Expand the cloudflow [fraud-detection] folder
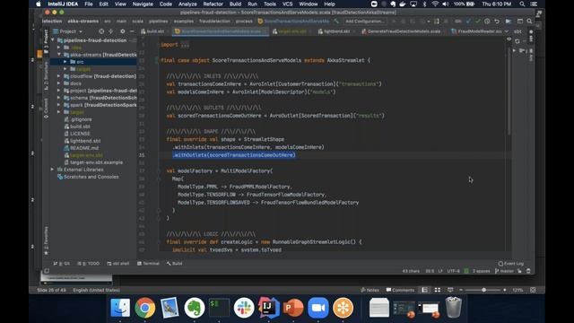 point(58,76)
